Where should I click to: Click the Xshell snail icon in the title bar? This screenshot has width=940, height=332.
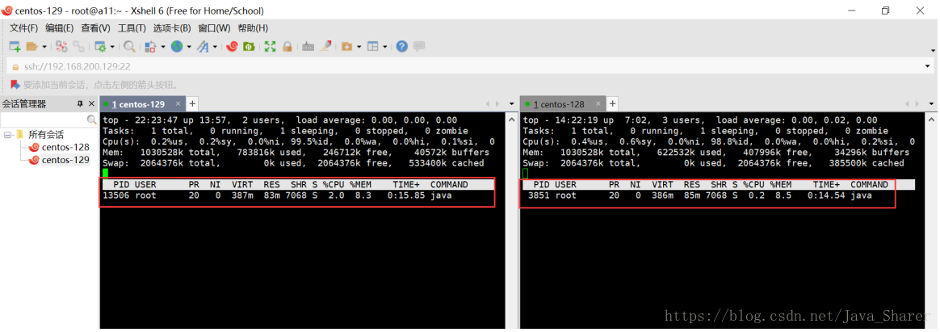(6, 11)
